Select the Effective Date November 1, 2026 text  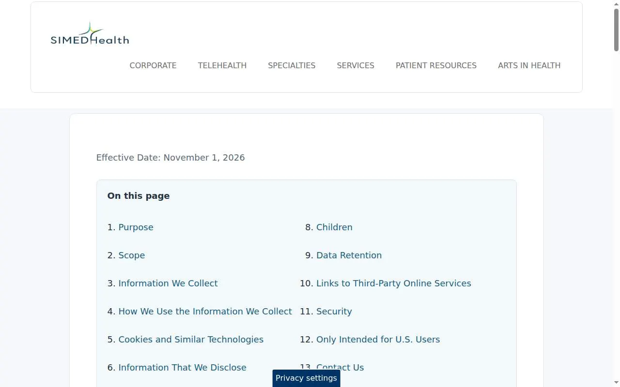pyautogui.click(x=170, y=158)
